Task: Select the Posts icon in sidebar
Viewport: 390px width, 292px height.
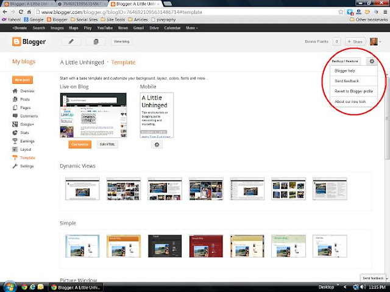Action: [15, 99]
